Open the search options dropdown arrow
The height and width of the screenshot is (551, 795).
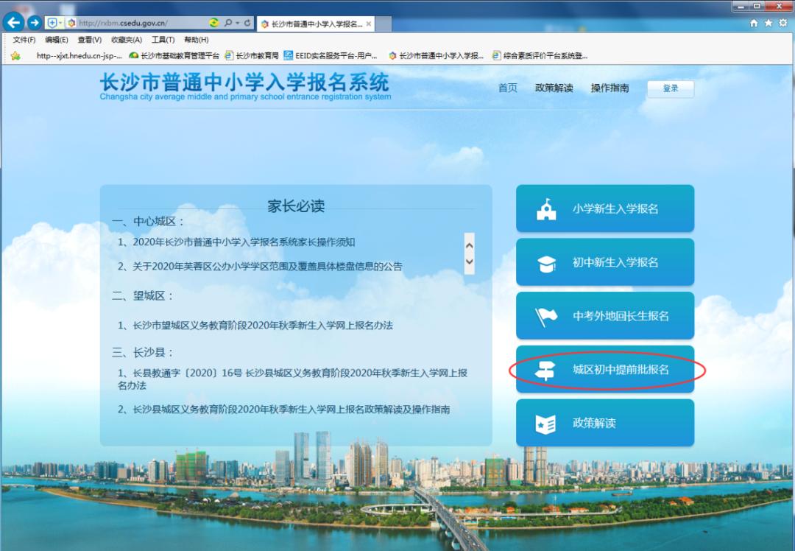[x=237, y=22]
